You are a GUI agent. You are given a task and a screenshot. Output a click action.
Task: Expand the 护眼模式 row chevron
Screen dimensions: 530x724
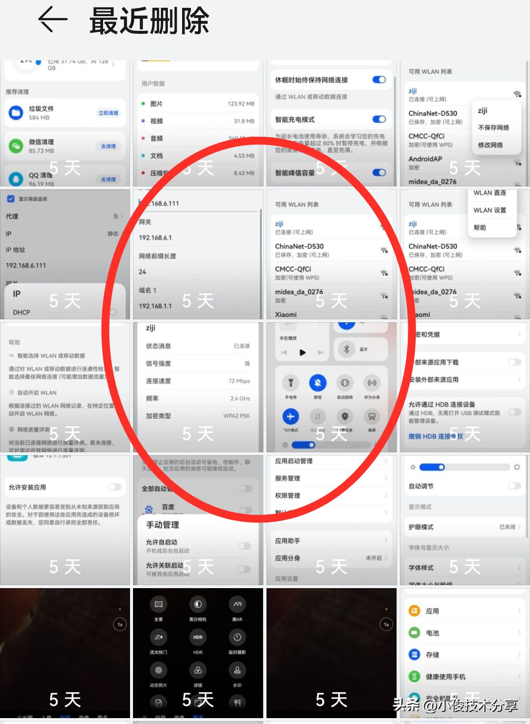click(x=519, y=527)
